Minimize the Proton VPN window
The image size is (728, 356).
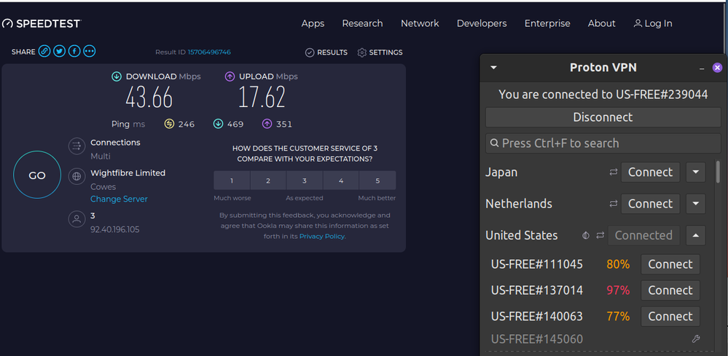(x=702, y=68)
